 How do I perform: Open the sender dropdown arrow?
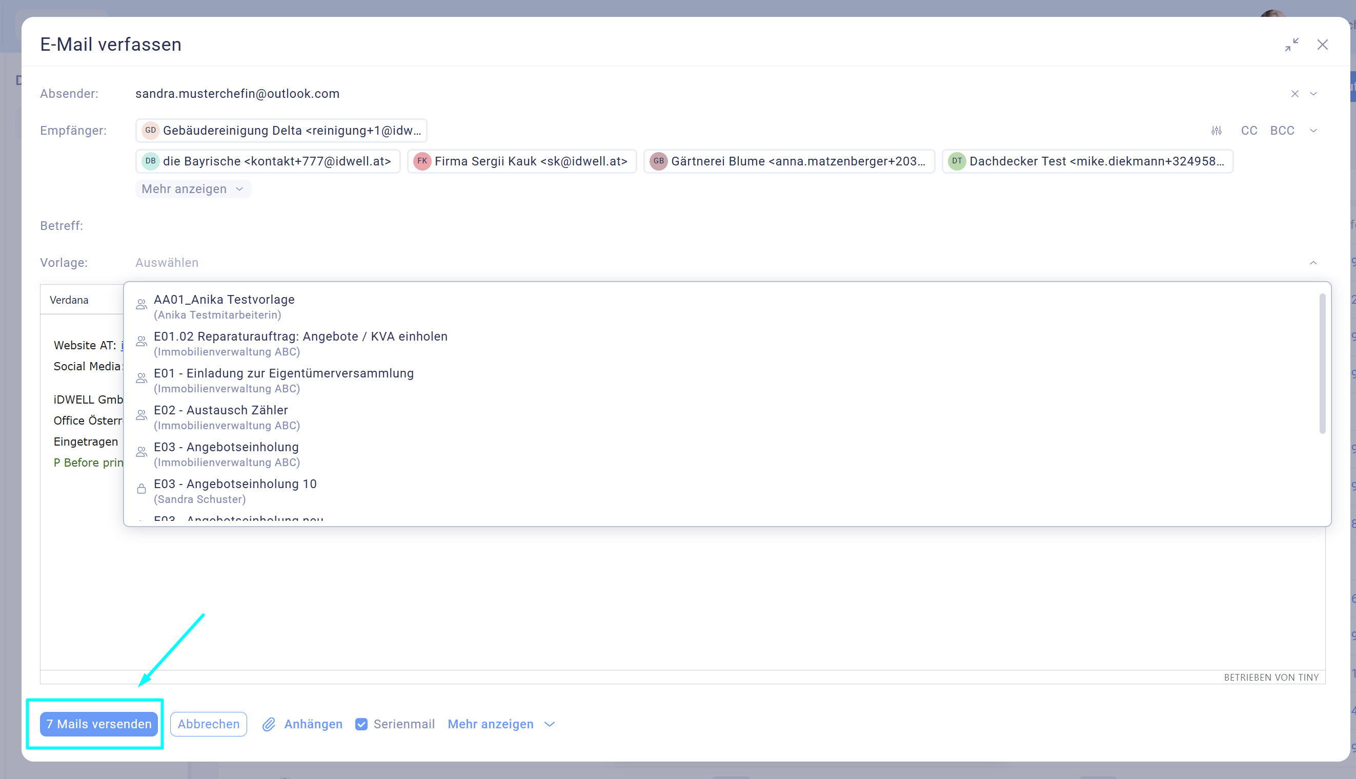1313,94
